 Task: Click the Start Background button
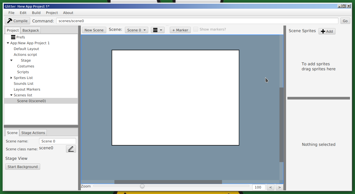[23, 167]
